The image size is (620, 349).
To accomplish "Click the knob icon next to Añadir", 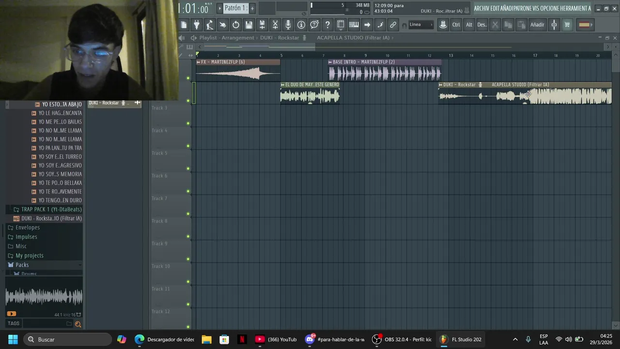I will click(x=554, y=25).
